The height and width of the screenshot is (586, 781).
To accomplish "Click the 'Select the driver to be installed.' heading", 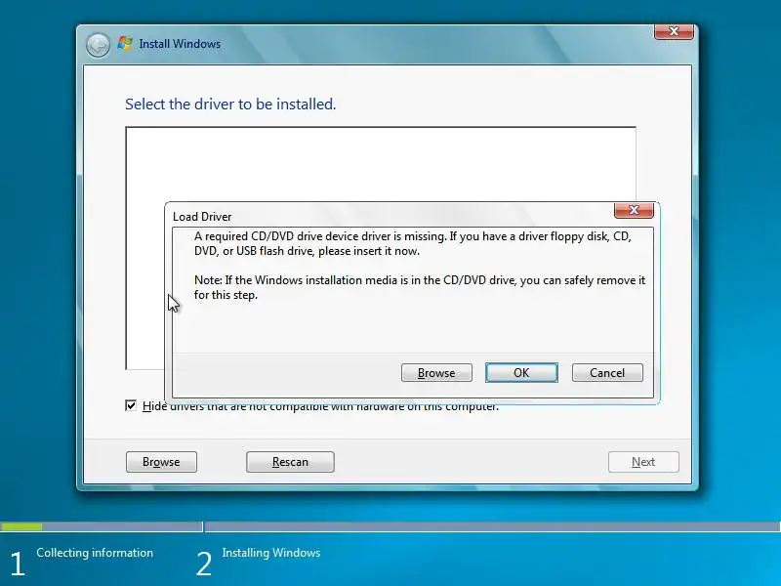I will pos(230,105).
